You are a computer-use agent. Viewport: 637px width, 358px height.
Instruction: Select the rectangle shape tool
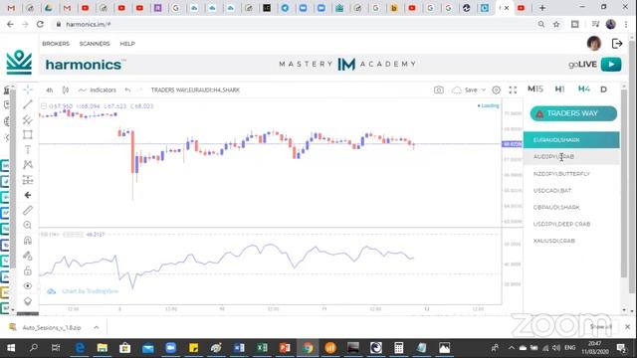point(28,135)
